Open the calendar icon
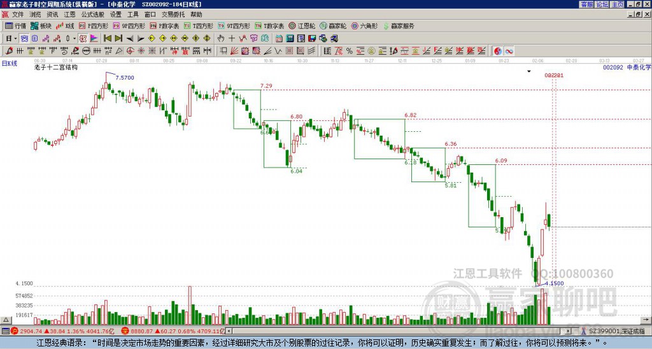Screen dimensions: 652x349 click(279, 39)
